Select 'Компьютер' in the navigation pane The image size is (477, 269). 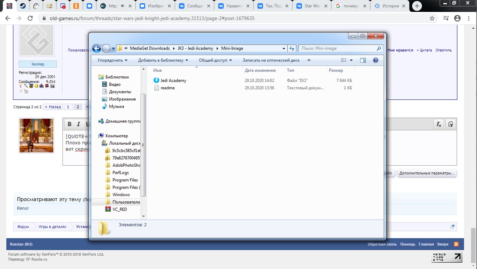116,136
